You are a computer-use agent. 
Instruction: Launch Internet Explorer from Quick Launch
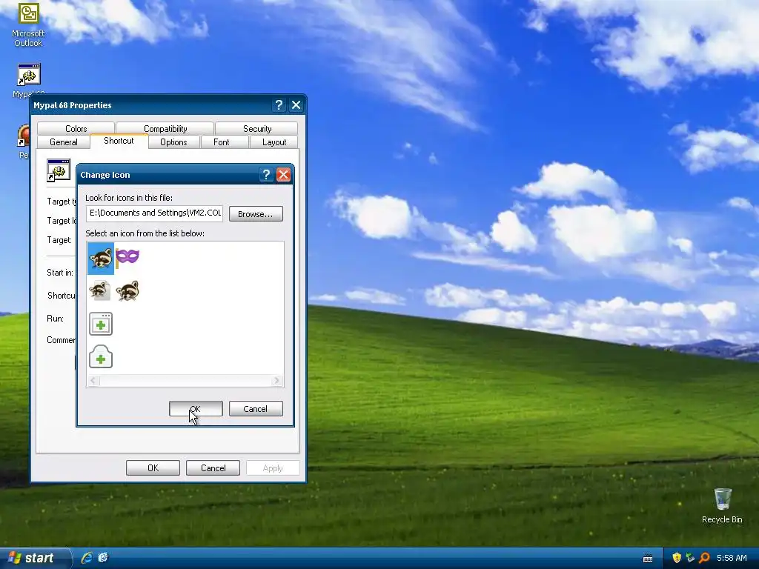click(87, 558)
